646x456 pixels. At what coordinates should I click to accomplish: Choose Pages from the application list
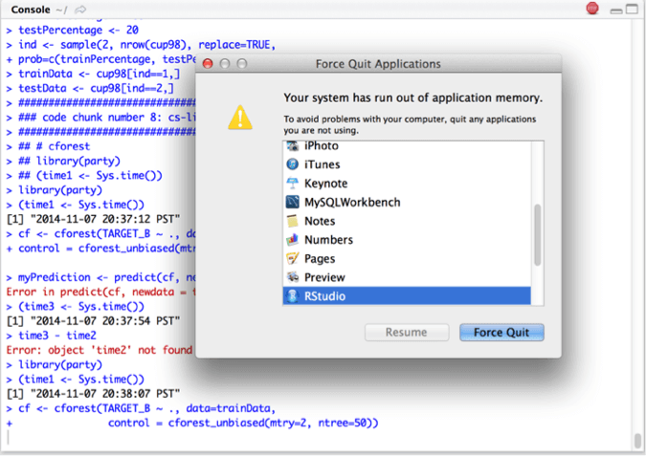[x=320, y=258]
